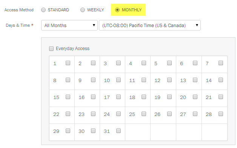
Task: Choose the MONTHLY access method radio button
Action: 117,10
